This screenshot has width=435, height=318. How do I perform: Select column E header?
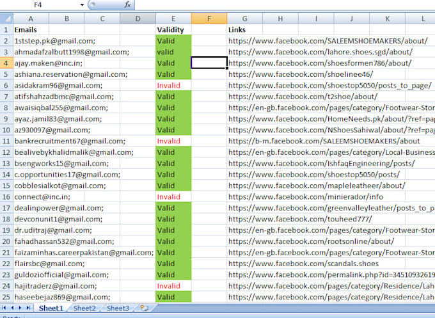coord(173,19)
